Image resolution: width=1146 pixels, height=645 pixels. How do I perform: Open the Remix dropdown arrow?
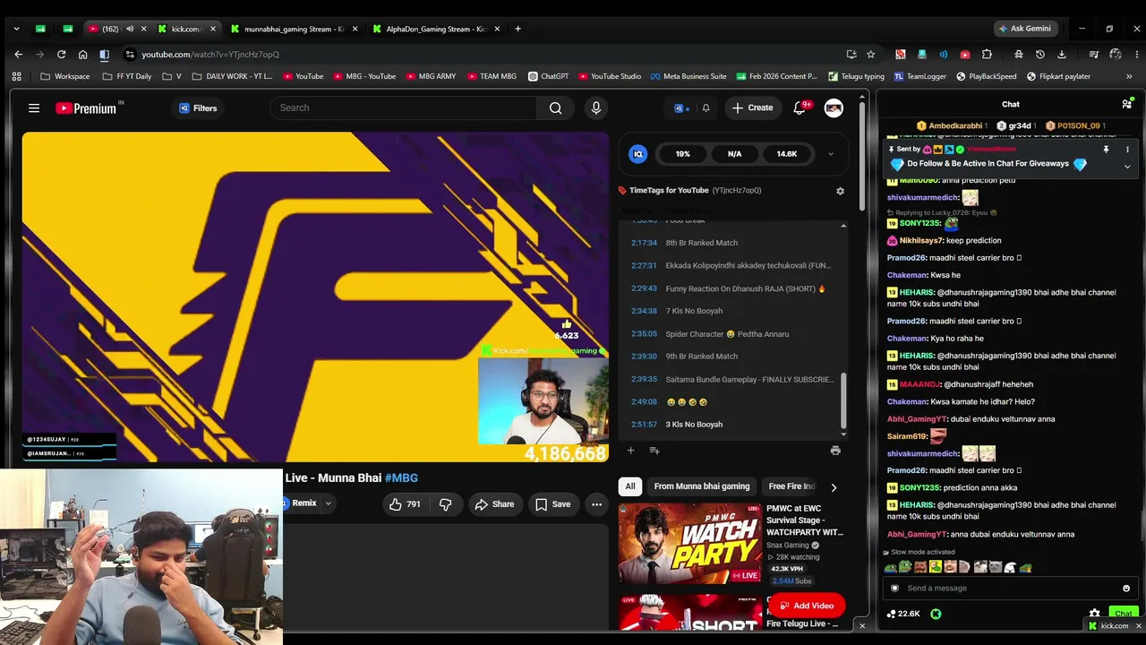click(x=328, y=503)
